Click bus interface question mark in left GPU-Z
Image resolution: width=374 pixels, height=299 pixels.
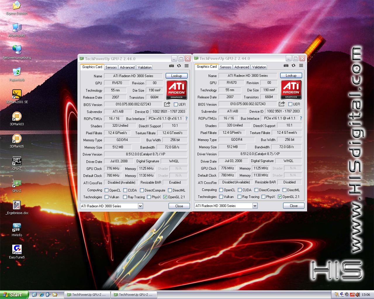(x=186, y=119)
